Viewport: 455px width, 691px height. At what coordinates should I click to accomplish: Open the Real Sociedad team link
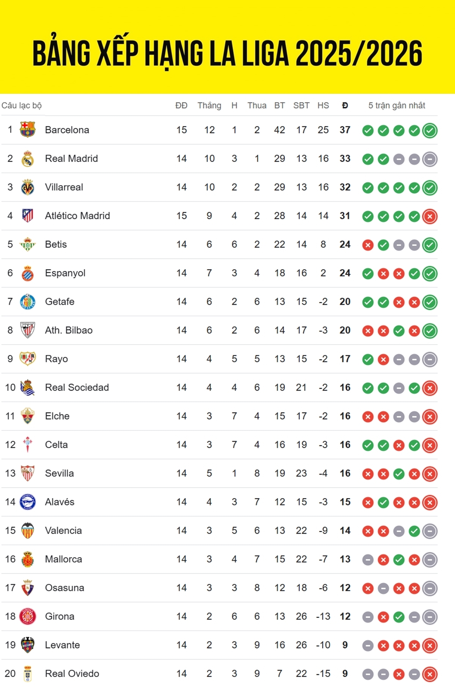[x=77, y=387]
